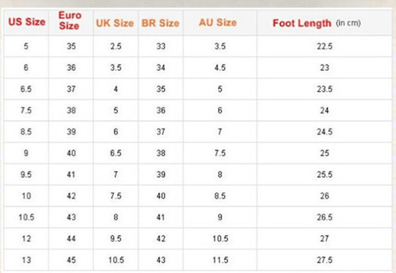
Task: Click the US size 5 cell
Action: [x=26, y=47]
